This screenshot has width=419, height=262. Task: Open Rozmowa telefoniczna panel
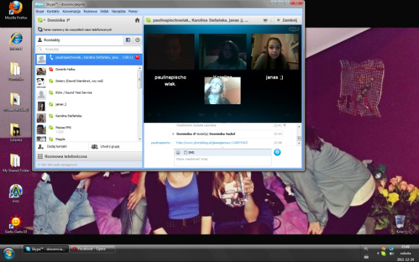(x=89, y=156)
